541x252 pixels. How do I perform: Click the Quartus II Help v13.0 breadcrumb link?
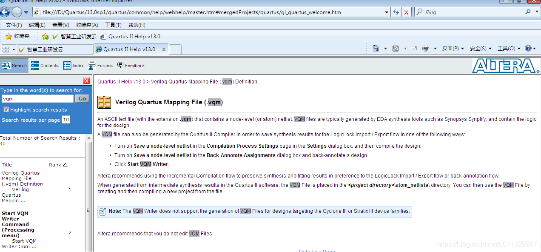[x=121, y=82]
